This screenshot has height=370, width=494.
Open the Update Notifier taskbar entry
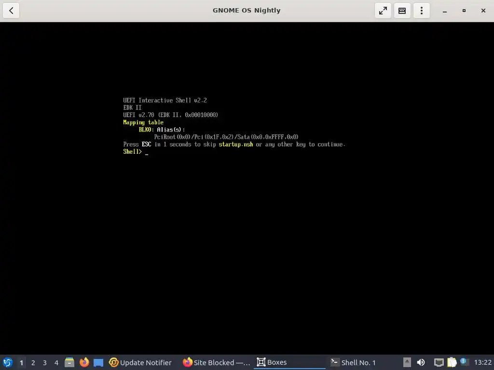[x=140, y=362]
